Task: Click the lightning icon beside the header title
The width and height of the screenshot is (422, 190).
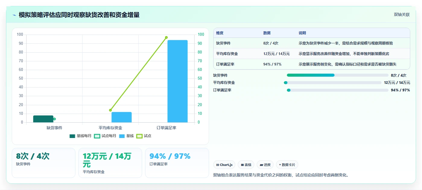Action: point(14,15)
